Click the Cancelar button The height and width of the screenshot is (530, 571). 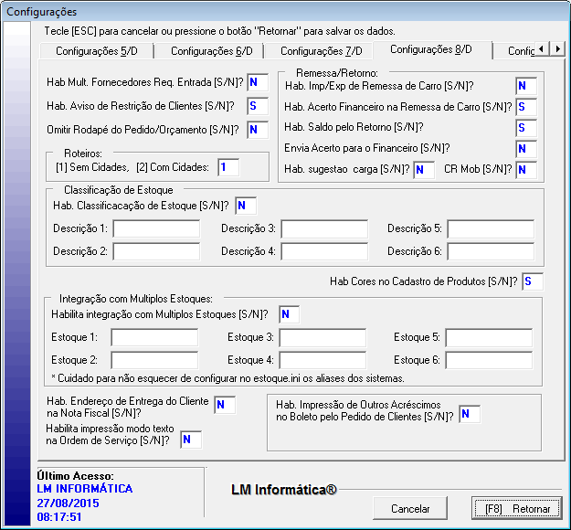[410, 508]
